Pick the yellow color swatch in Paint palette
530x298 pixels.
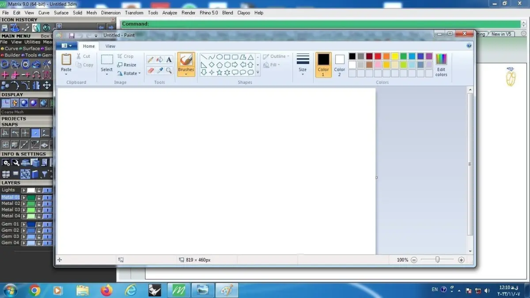click(395, 57)
